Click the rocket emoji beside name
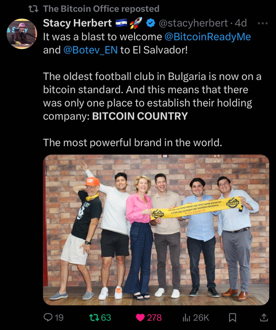This screenshot has height=330, width=276. tap(136, 23)
